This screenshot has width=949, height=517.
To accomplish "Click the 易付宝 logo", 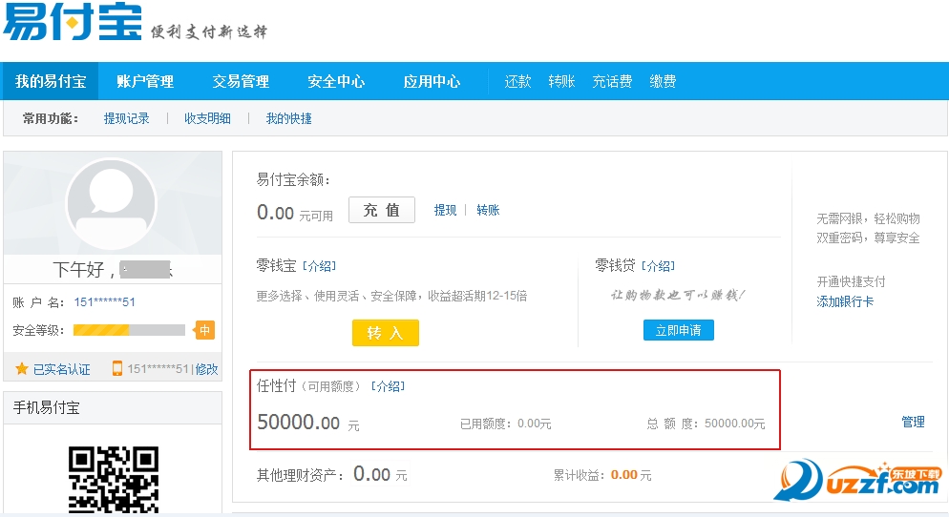I will pos(73,23).
